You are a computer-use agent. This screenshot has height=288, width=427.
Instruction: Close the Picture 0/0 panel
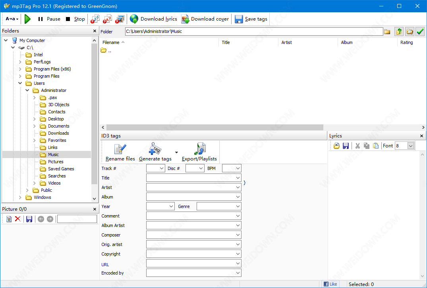(95, 209)
